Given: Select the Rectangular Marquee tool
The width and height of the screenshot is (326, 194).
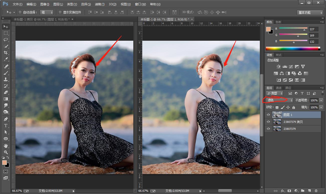Looking at the screenshot, I should tap(6, 33).
